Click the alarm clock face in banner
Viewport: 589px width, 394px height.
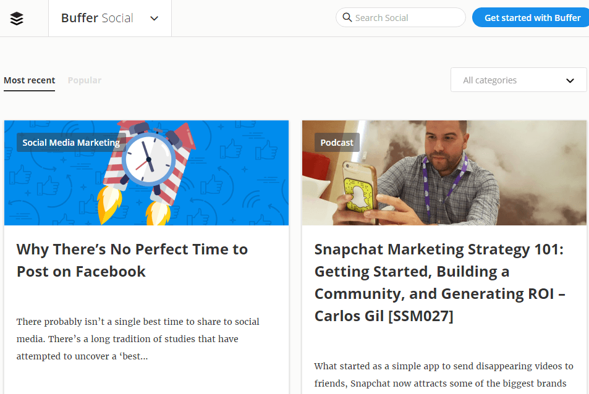148,161
